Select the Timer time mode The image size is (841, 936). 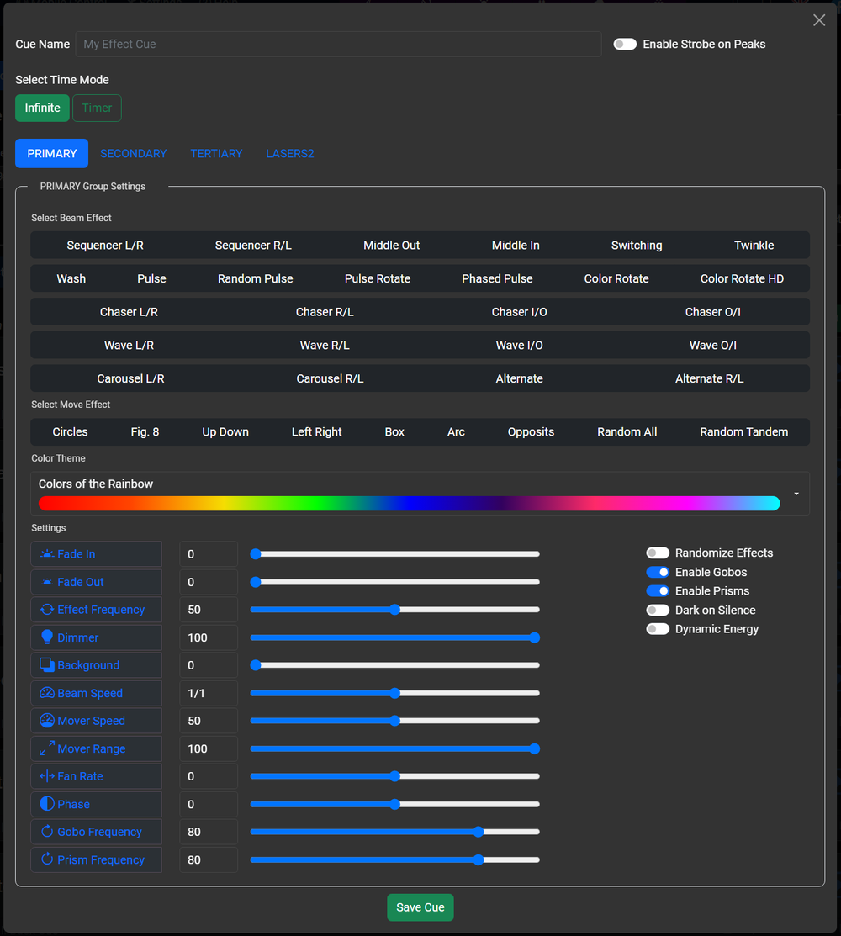(x=97, y=108)
